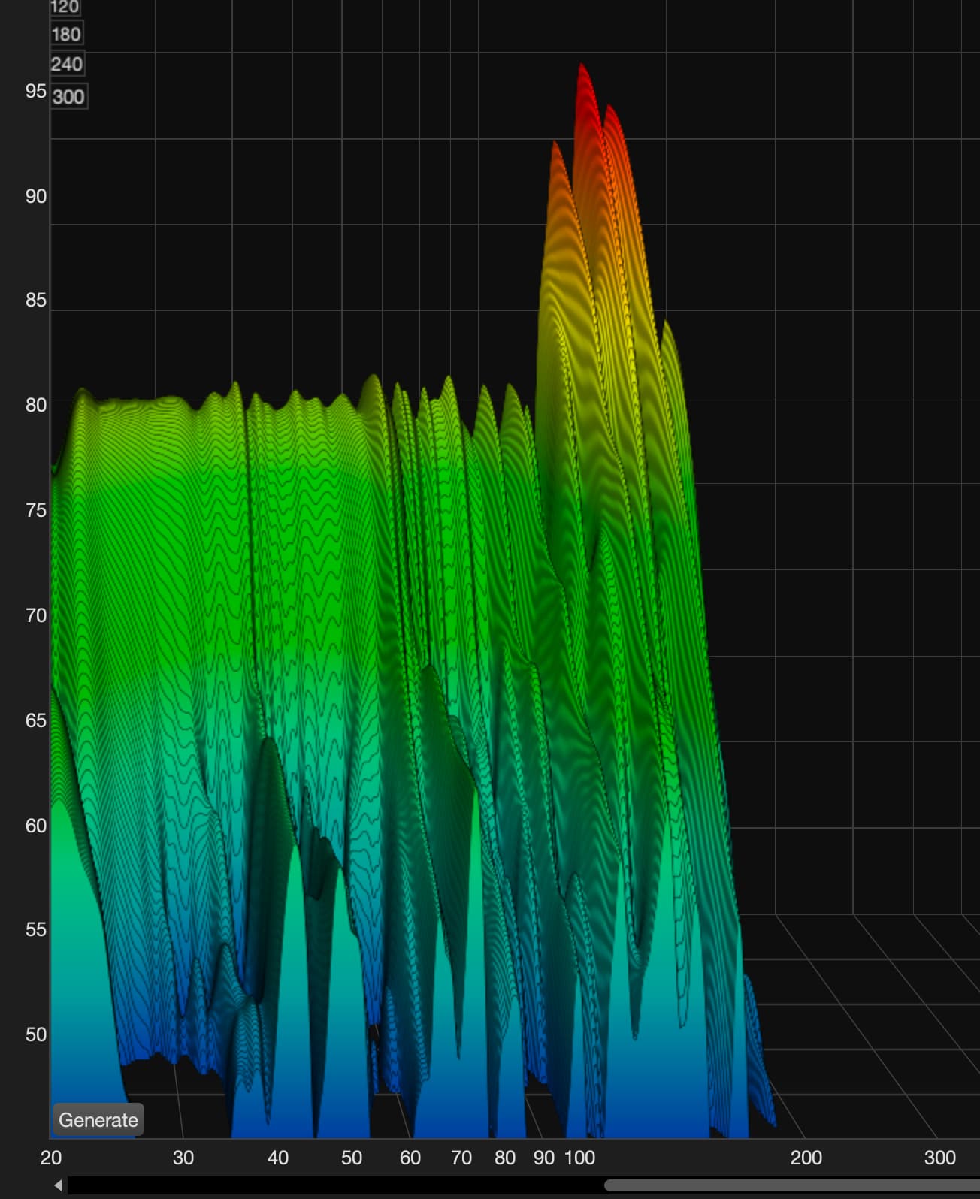Click the 95 dB level axis label
Viewport: 980px width, 1199px height.
pos(35,91)
